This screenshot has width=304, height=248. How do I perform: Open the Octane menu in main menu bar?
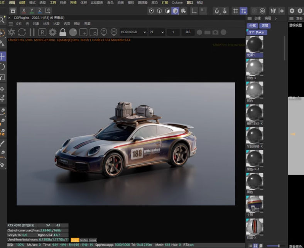coord(177,3)
